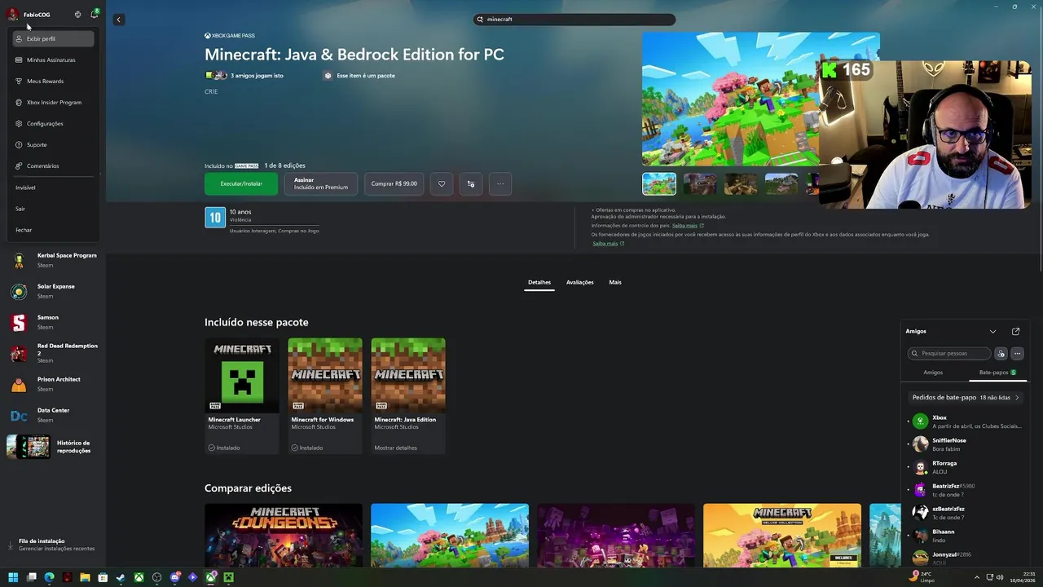Pop out the Amigos panel
1043x587 pixels.
coord(1015,332)
